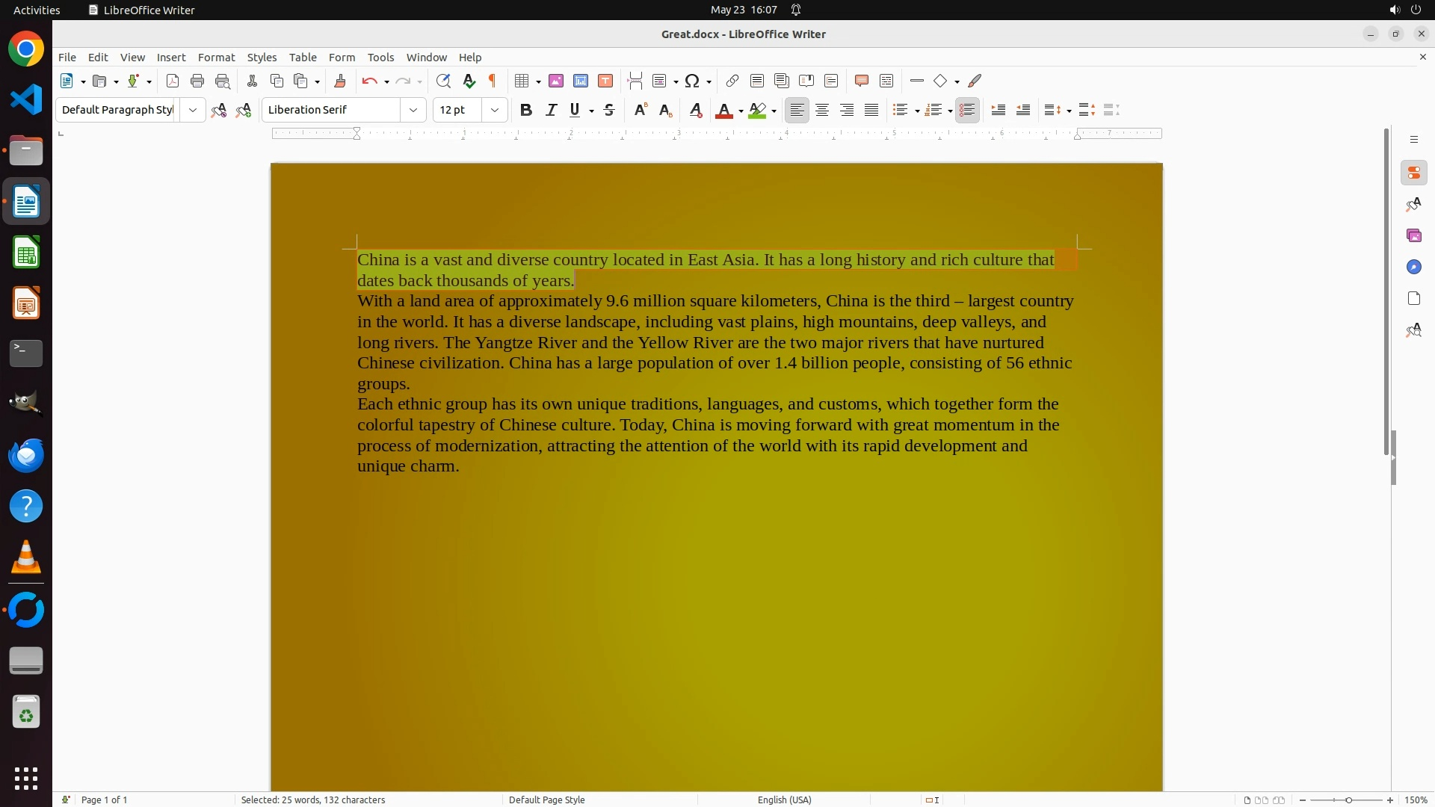Click Default Page Style in status bar
Screen dimensions: 1435x807
[x=546, y=800]
